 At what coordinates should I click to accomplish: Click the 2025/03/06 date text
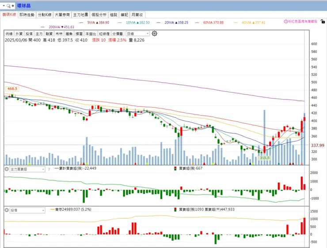16,40
